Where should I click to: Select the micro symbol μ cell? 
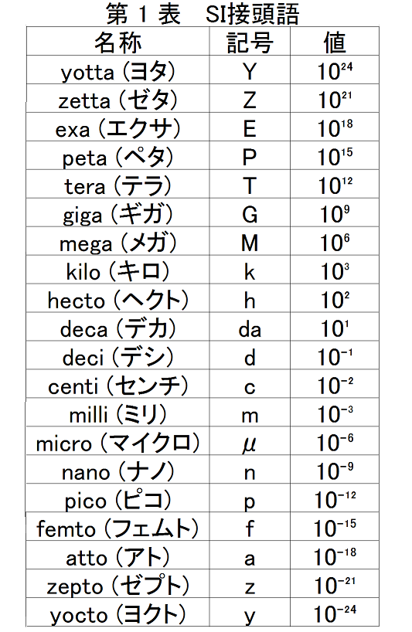pos(250,441)
